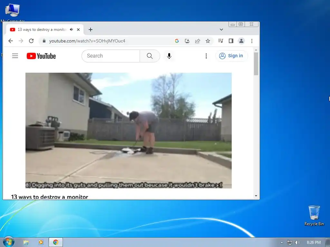Click the video player to pause
The image size is (330, 247).
click(128, 131)
